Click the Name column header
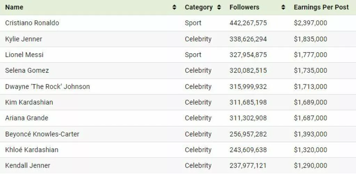 click(14, 7)
